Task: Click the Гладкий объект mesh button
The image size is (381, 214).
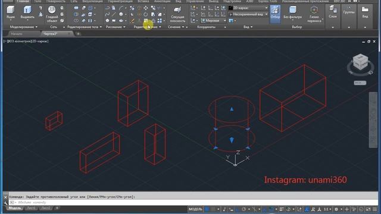Action: [52, 14]
